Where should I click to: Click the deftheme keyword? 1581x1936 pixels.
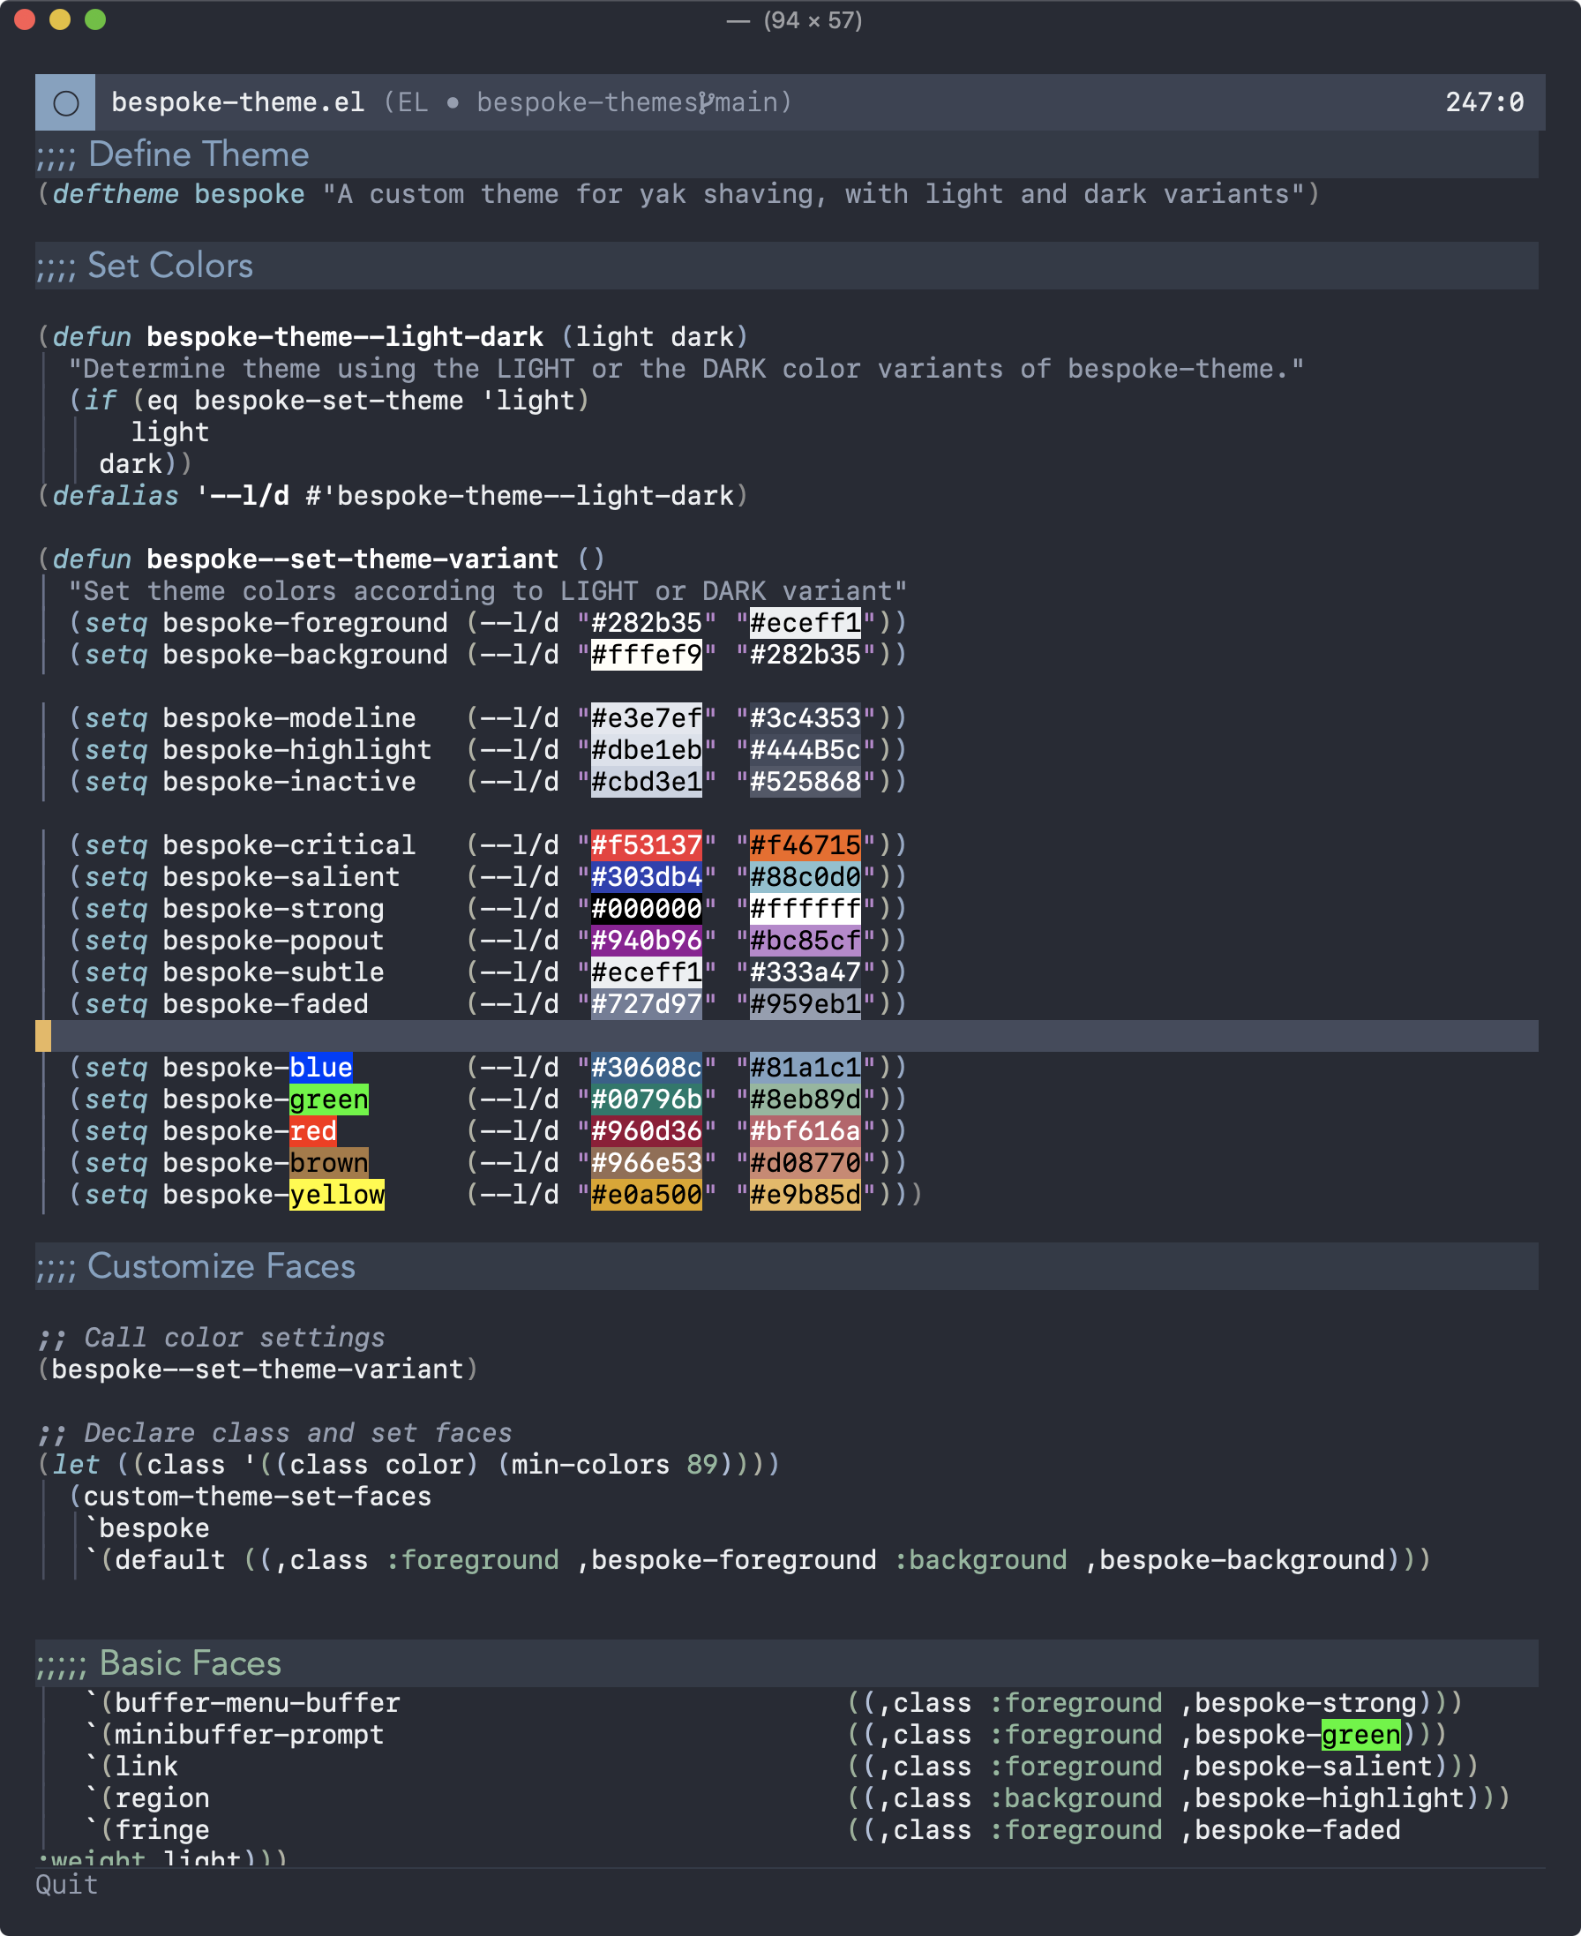click(x=116, y=194)
